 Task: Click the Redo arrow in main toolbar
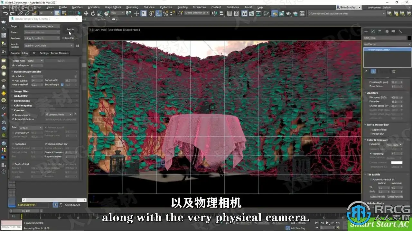pos(13,13)
